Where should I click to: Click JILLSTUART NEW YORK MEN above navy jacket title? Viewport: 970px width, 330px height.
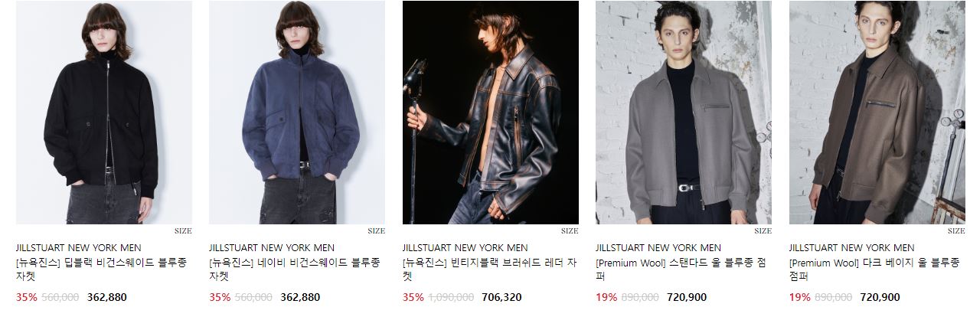click(x=272, y=248)
